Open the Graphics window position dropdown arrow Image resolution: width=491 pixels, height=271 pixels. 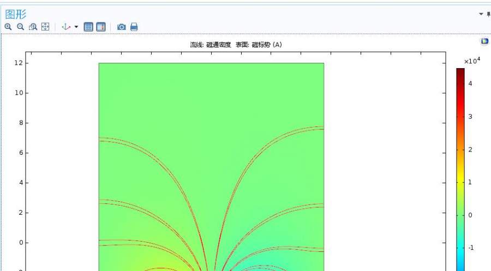pyautogui.click(x=481, y=14)
